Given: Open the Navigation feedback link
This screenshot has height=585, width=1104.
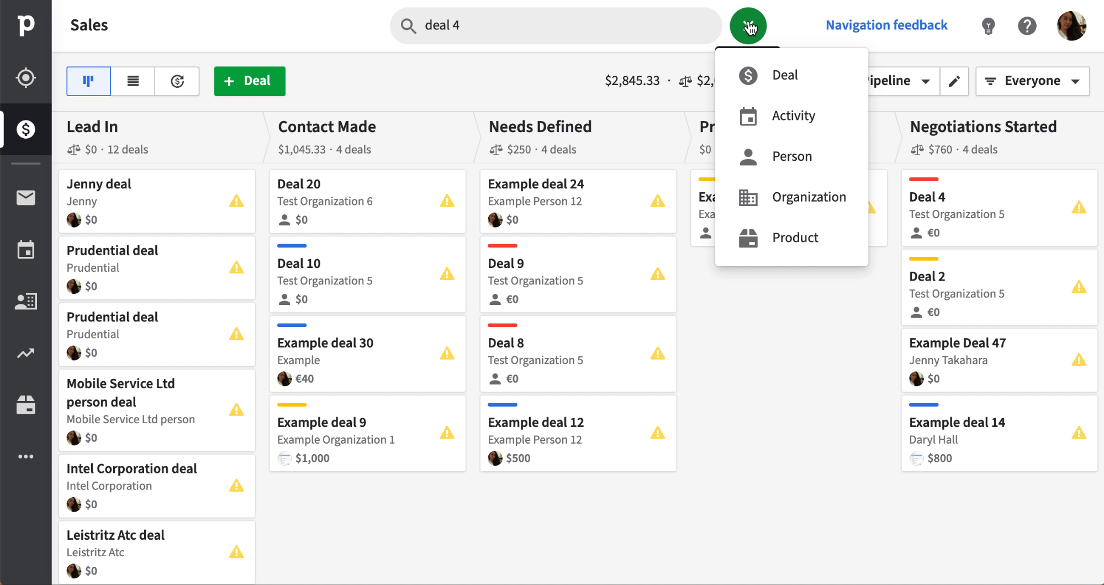Looking at the screenshot, I should coord(886,25).
